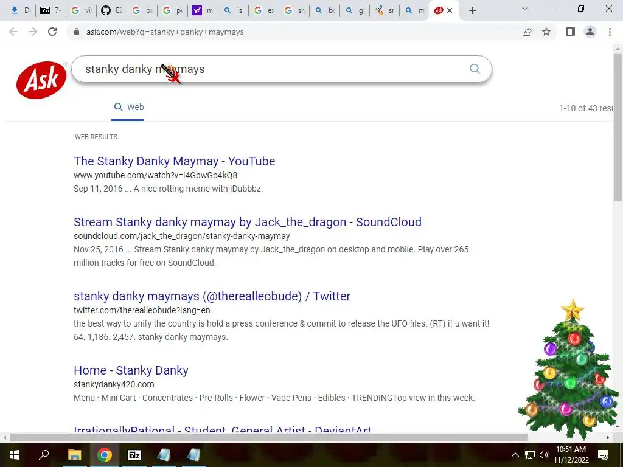This screenshot has width=623, height=467.
Task: Click the twitter.com/therealleobude URL text
Action: tap(142, 310)
